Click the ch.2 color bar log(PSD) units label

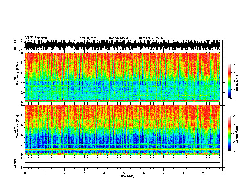237,135
